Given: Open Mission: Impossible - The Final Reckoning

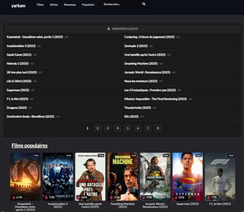Looking at the screenshot, I should 155,99.
